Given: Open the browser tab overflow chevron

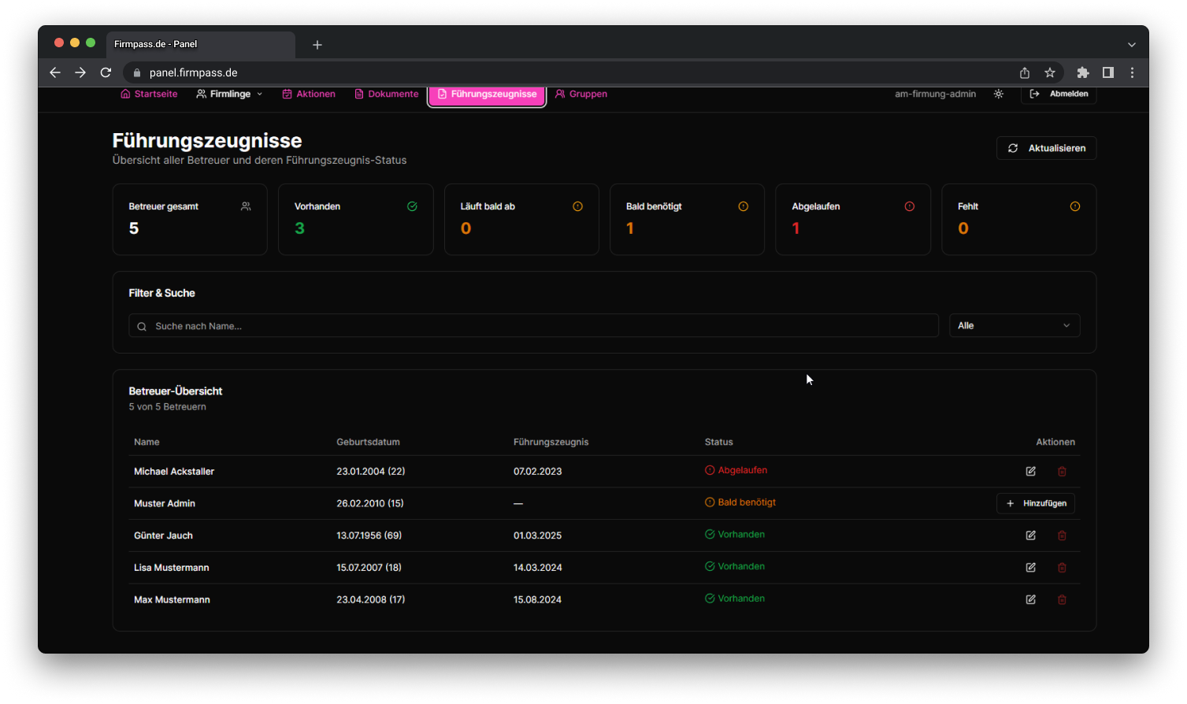Looking at the screenshot, I should [x=1132, y=45].
